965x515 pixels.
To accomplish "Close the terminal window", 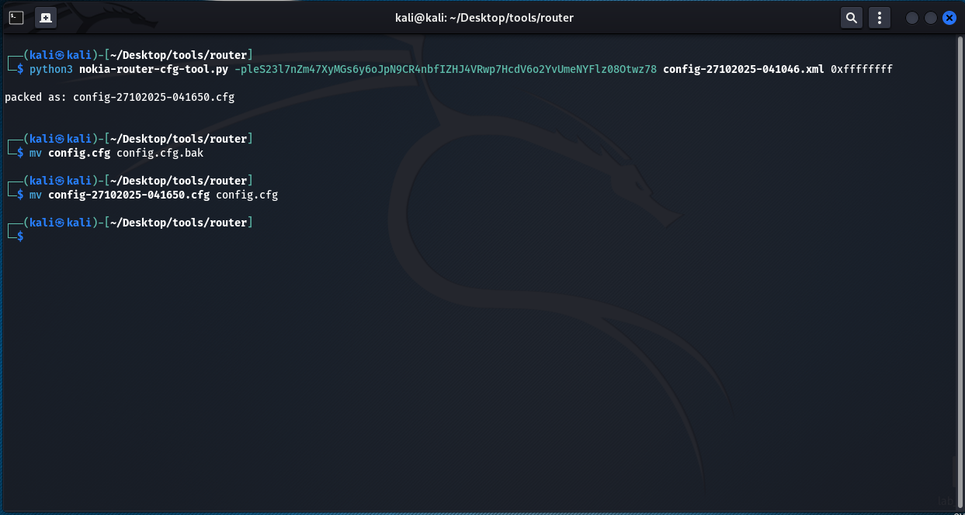I will 949,17.
